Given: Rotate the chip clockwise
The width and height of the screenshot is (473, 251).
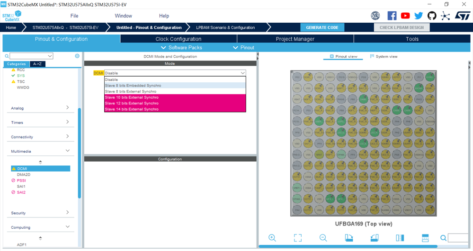Looking at the screenshot, I should pos(349,238).
